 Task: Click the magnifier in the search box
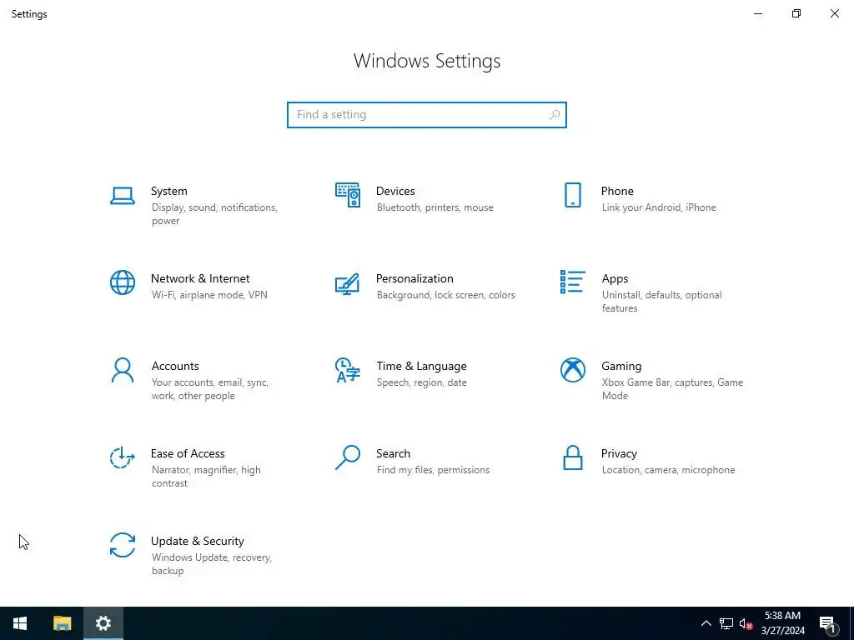tap(555, 115)
